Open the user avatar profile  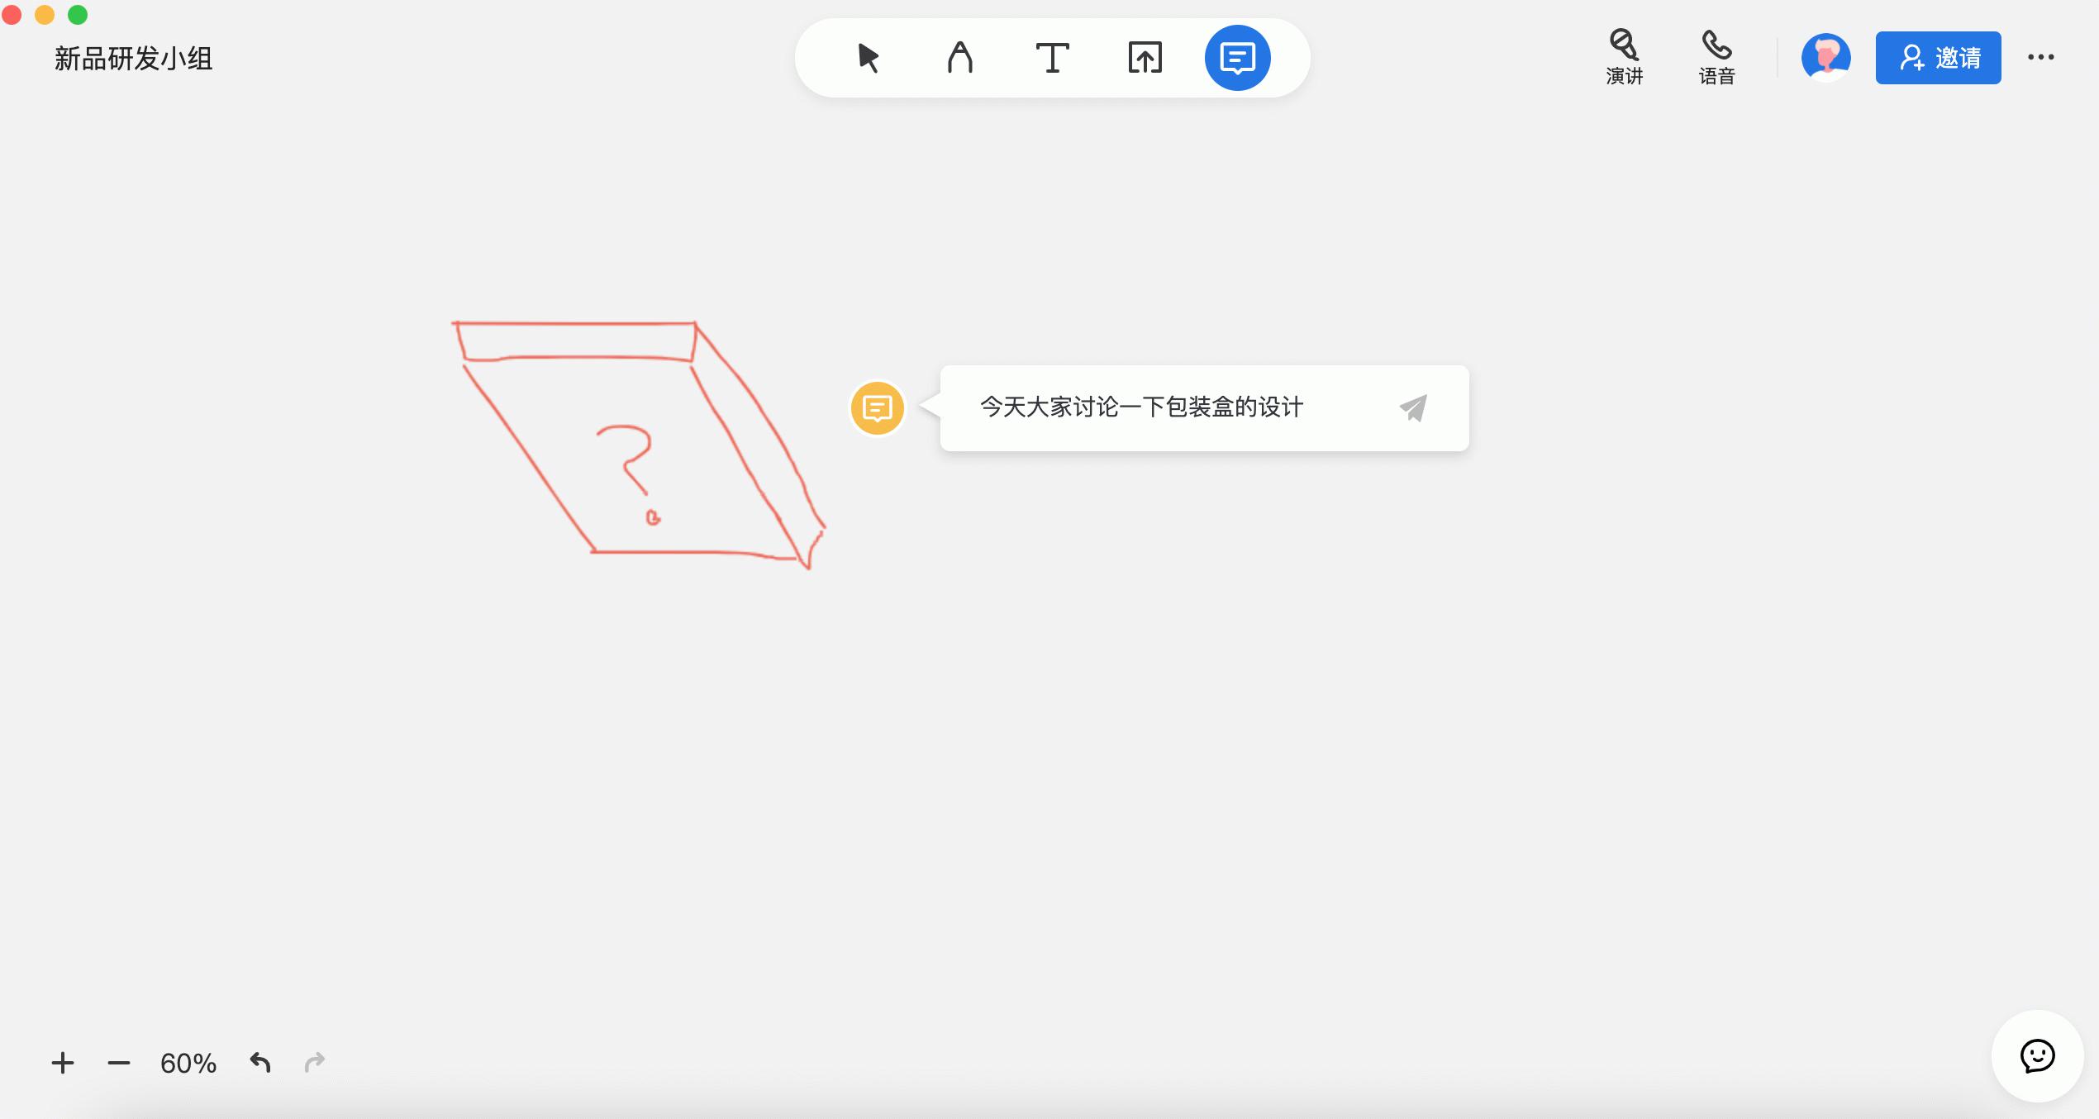1825,58
